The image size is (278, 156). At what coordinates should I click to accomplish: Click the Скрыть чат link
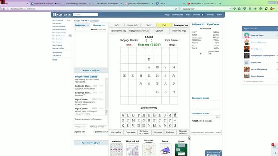79,132
